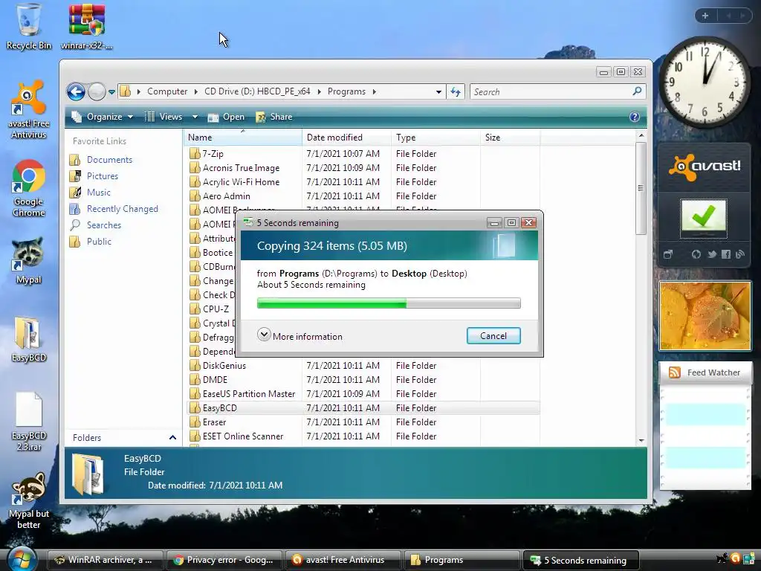The height and width of the screenshot is (571, 761).
Task: Go back with the Explorer back arrow
Action: point(76,91)
